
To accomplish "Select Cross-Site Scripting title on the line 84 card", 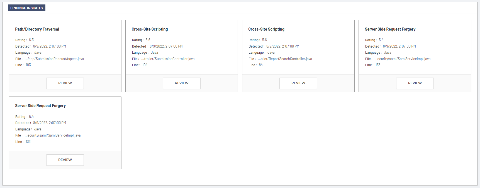I will coord(266,29).
